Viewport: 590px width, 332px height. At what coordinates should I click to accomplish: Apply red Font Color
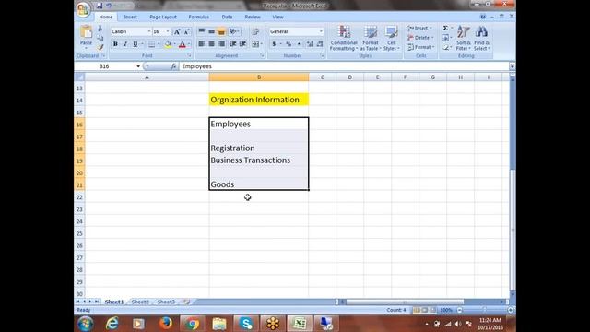tap(183, 44)
